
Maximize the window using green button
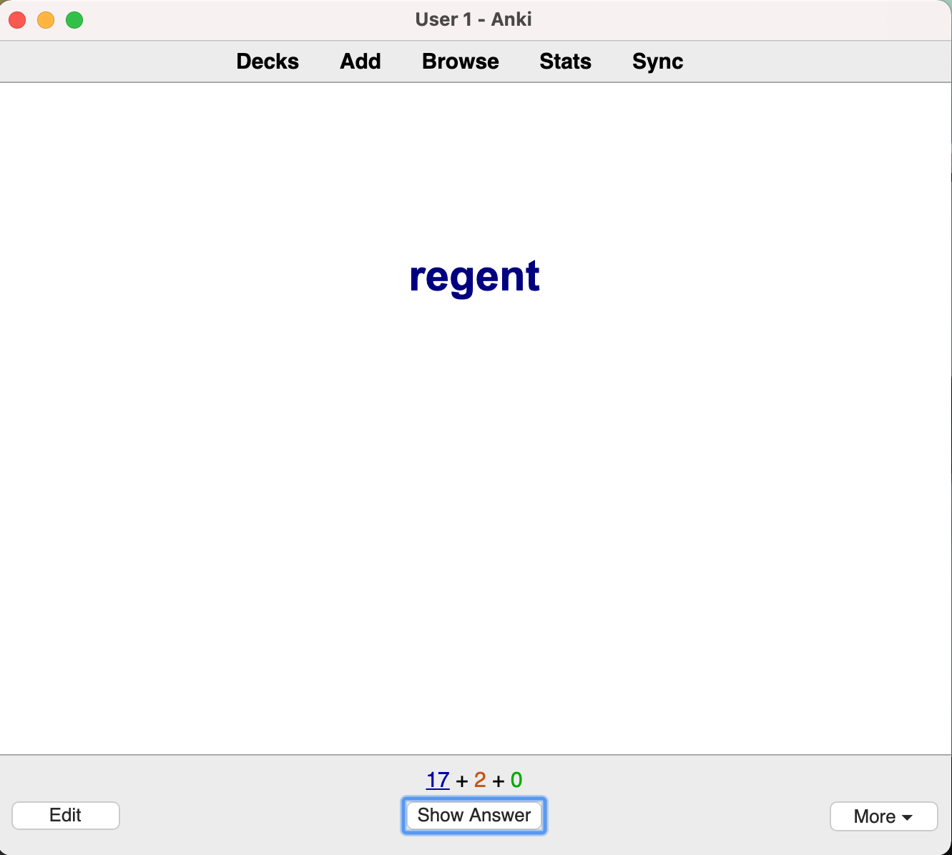tap(74, 20)
